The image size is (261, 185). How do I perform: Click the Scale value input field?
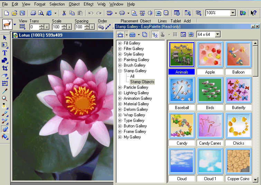point(57,27)
